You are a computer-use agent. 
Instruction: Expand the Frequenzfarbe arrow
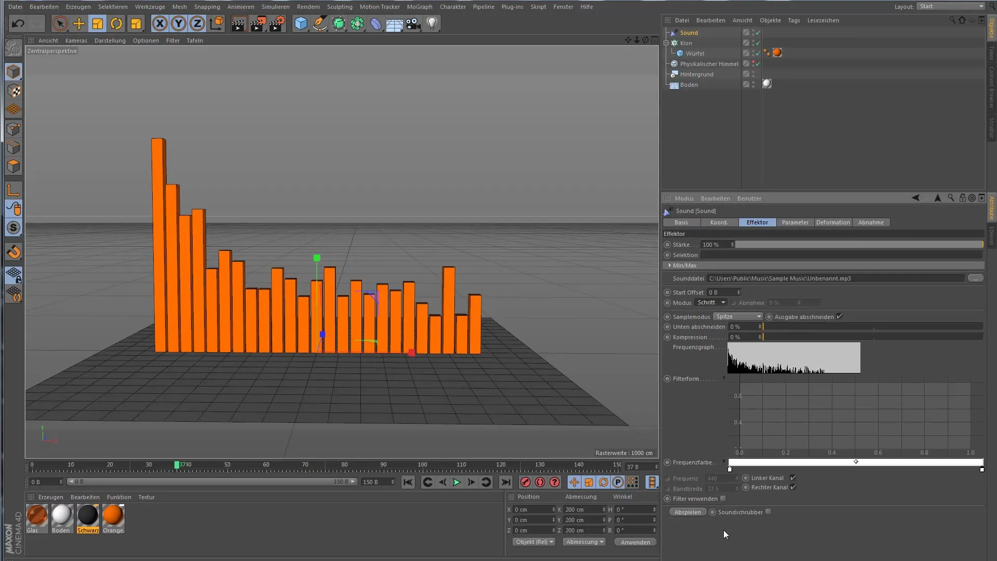[724, 462]
